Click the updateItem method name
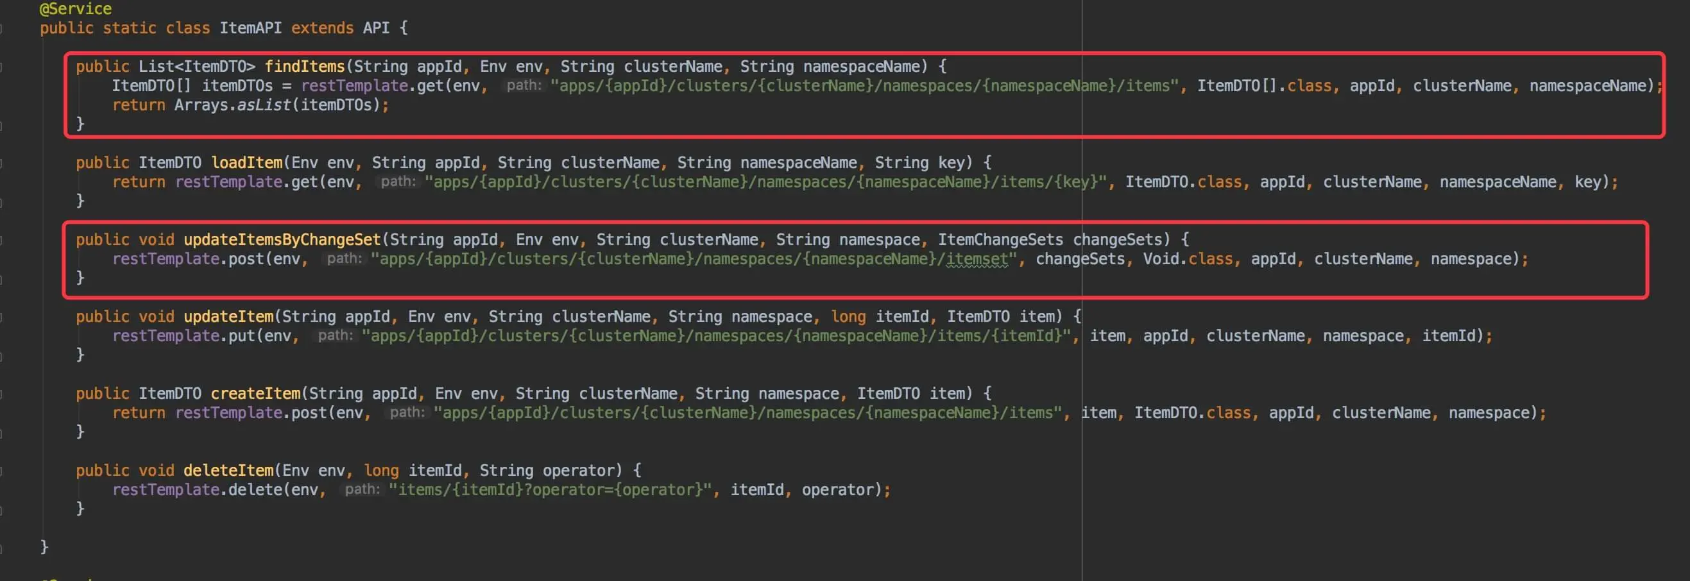This screenshot has width=1690, height=581. [228, 317]
